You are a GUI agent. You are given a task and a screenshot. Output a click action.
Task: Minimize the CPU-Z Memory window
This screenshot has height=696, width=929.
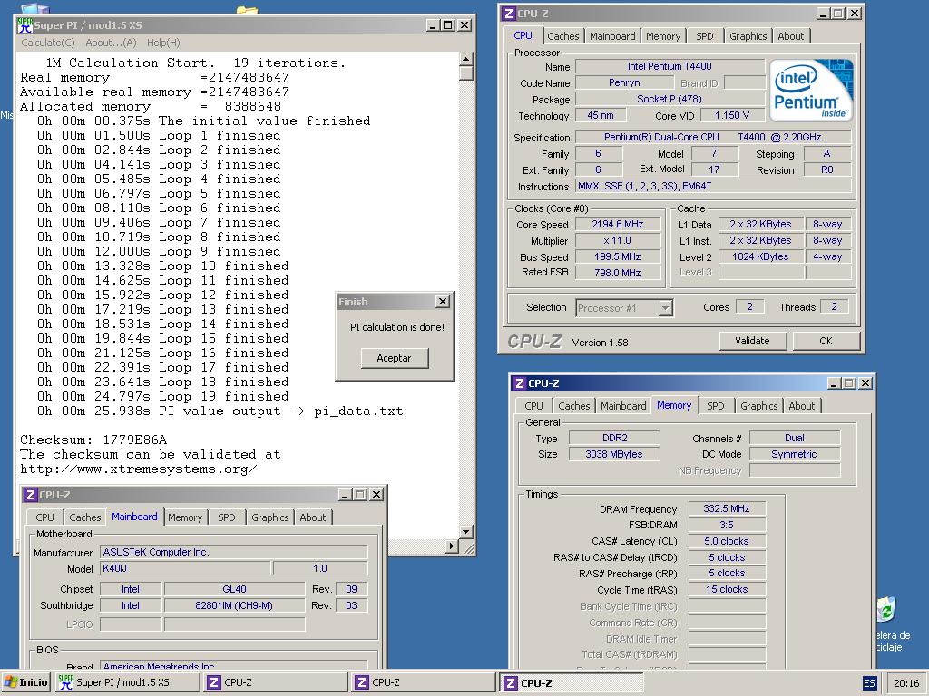coord(835,383)
